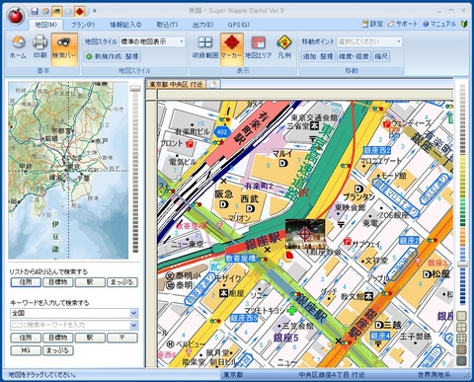
Task: Click 駅 button under keyword search
Action: point(90,338)
